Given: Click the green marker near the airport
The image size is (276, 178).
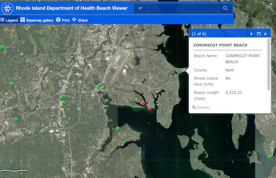Looking at the screenshot, I should tap(100, 85).
